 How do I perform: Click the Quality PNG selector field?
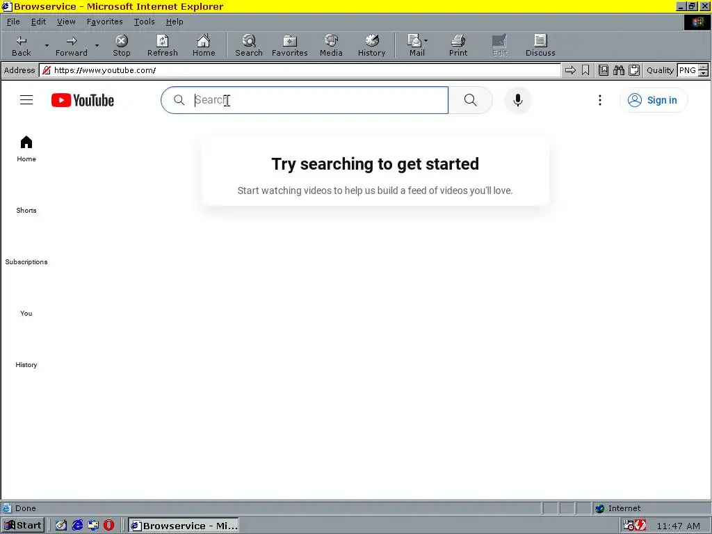688,70
